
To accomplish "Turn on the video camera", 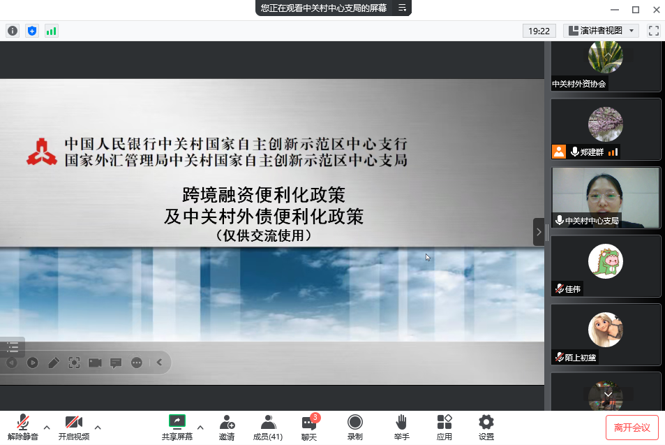I will point(74,427).
